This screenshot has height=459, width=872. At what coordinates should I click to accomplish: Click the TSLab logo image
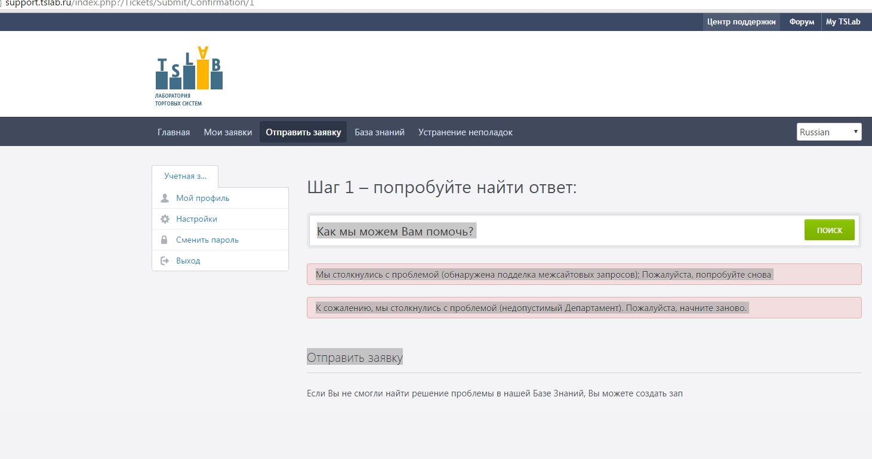click(189, 75)
